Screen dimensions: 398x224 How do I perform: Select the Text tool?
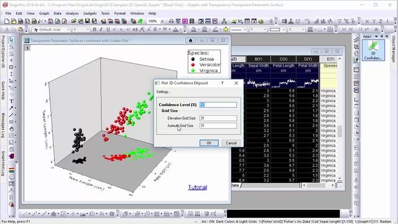coord(11,101)
